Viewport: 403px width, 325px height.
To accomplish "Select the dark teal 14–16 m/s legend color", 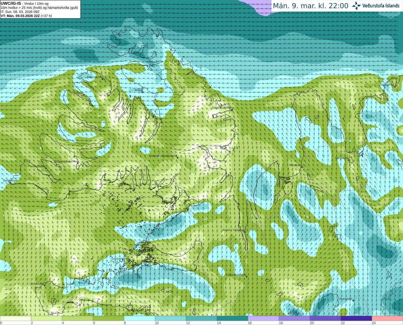I will [x=232, y=318].
